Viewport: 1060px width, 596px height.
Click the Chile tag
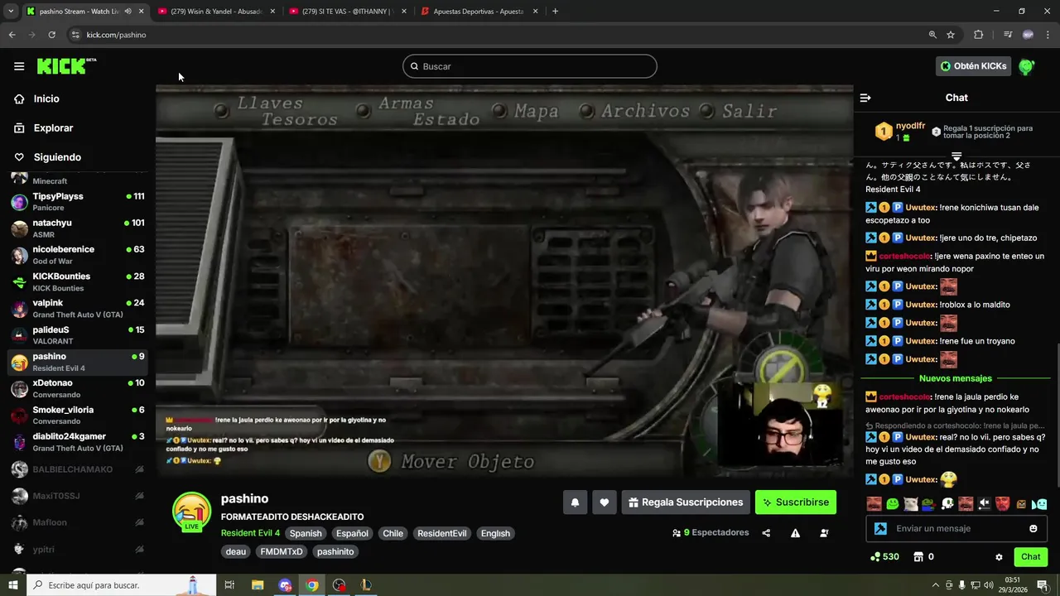point(393,533)
